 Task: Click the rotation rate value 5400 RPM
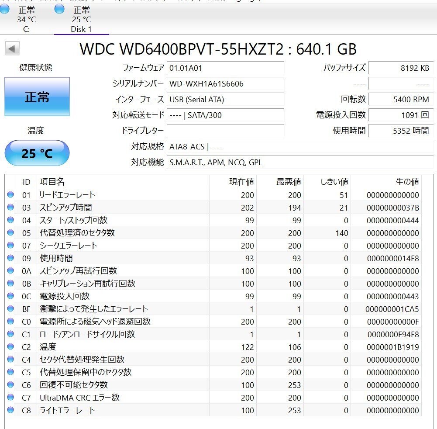401,99
